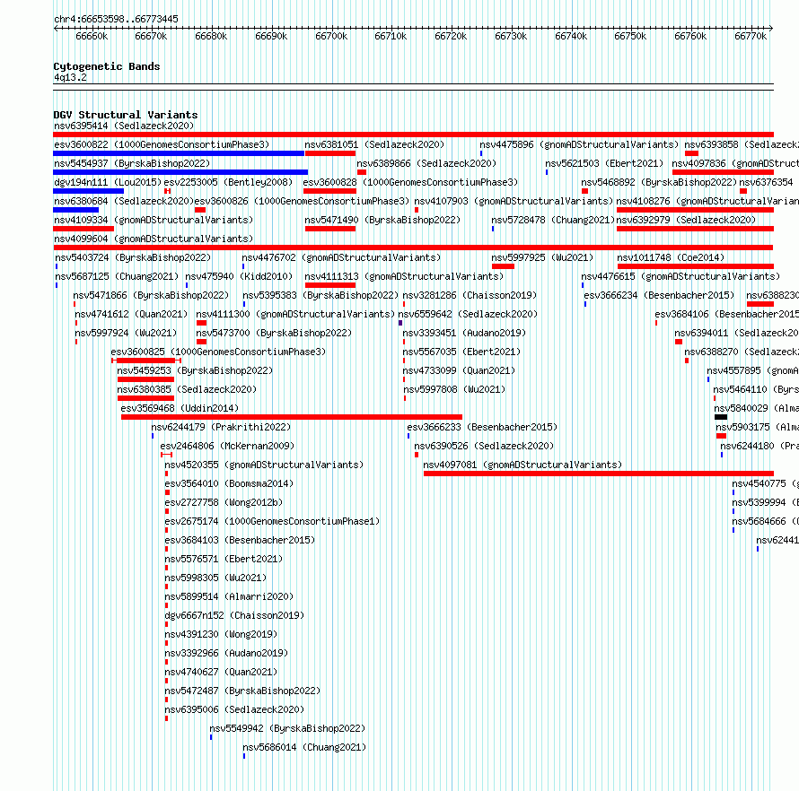Open the nsv4099604 (gnomADStructuralVariants) variant
The width and height of the screenshot is (799, 791).
coord(154,239)
